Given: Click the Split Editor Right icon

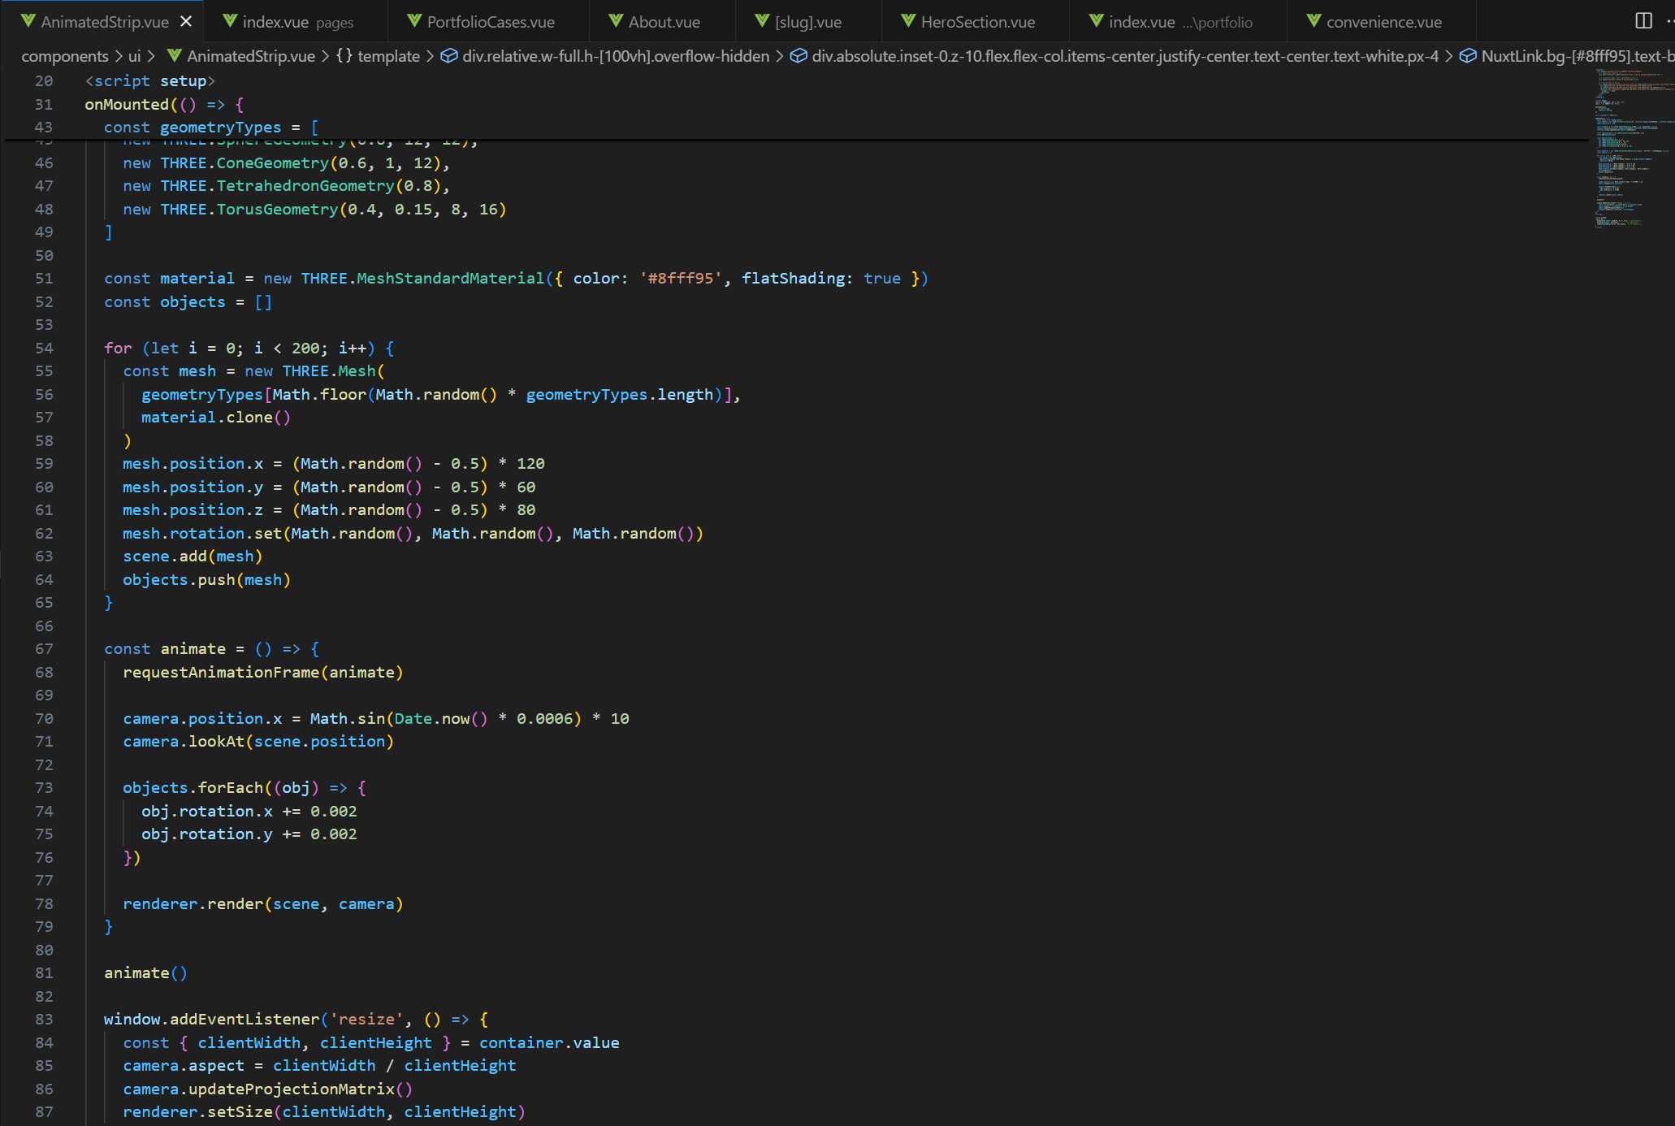Looking at the screenshot, I should 1643,21.
